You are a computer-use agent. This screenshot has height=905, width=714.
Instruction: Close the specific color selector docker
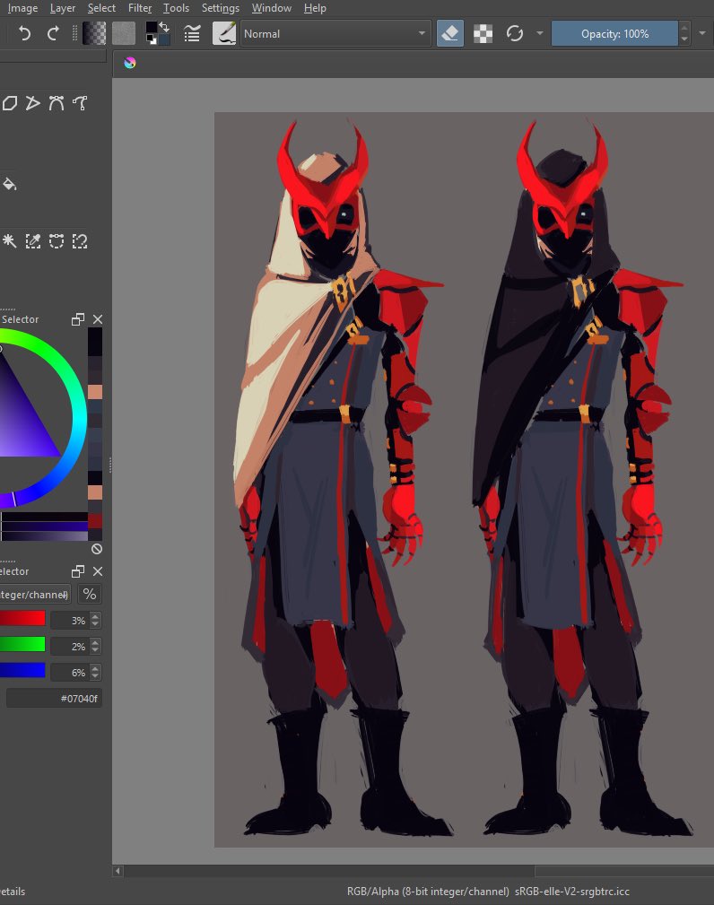[x=98, y=571]
